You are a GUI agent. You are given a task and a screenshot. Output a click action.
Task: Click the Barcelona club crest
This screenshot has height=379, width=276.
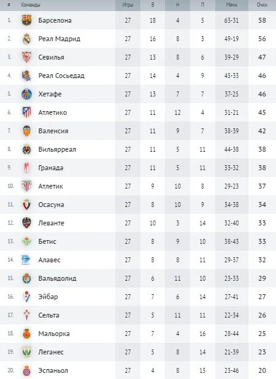(26, 20)
